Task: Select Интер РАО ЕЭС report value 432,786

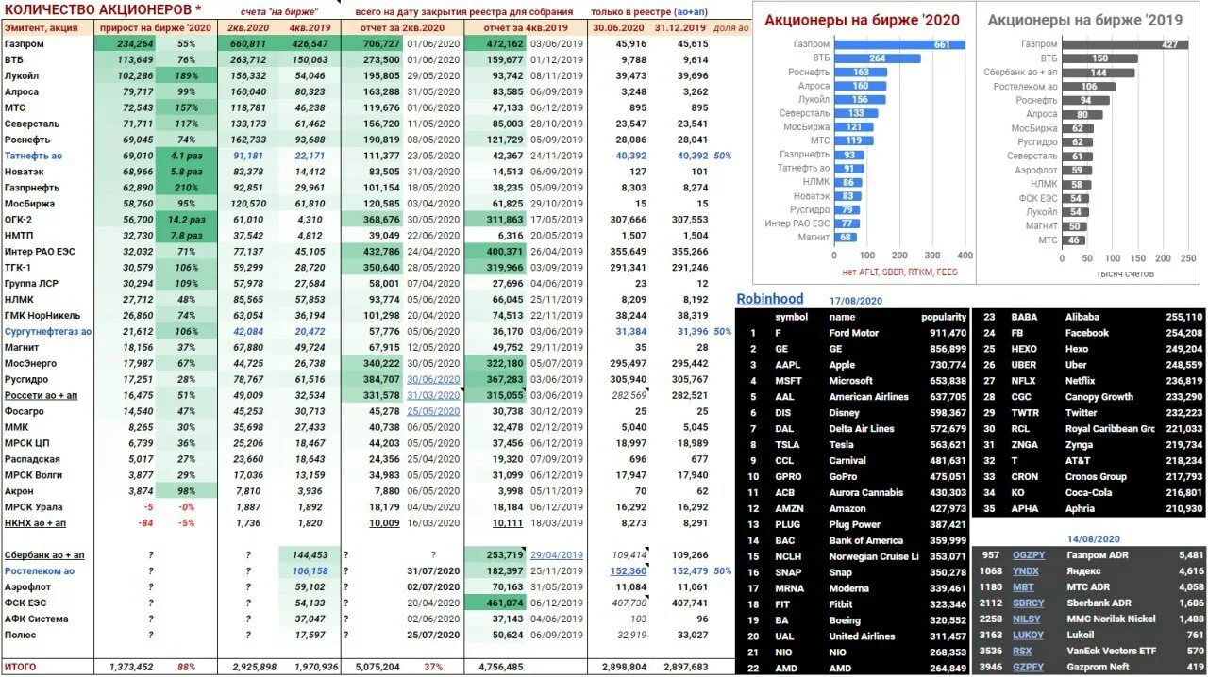Action: coord(382,252)
